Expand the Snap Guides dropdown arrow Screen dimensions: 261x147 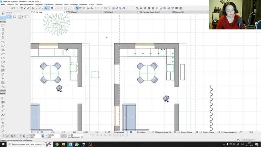(x=49, y=8)
